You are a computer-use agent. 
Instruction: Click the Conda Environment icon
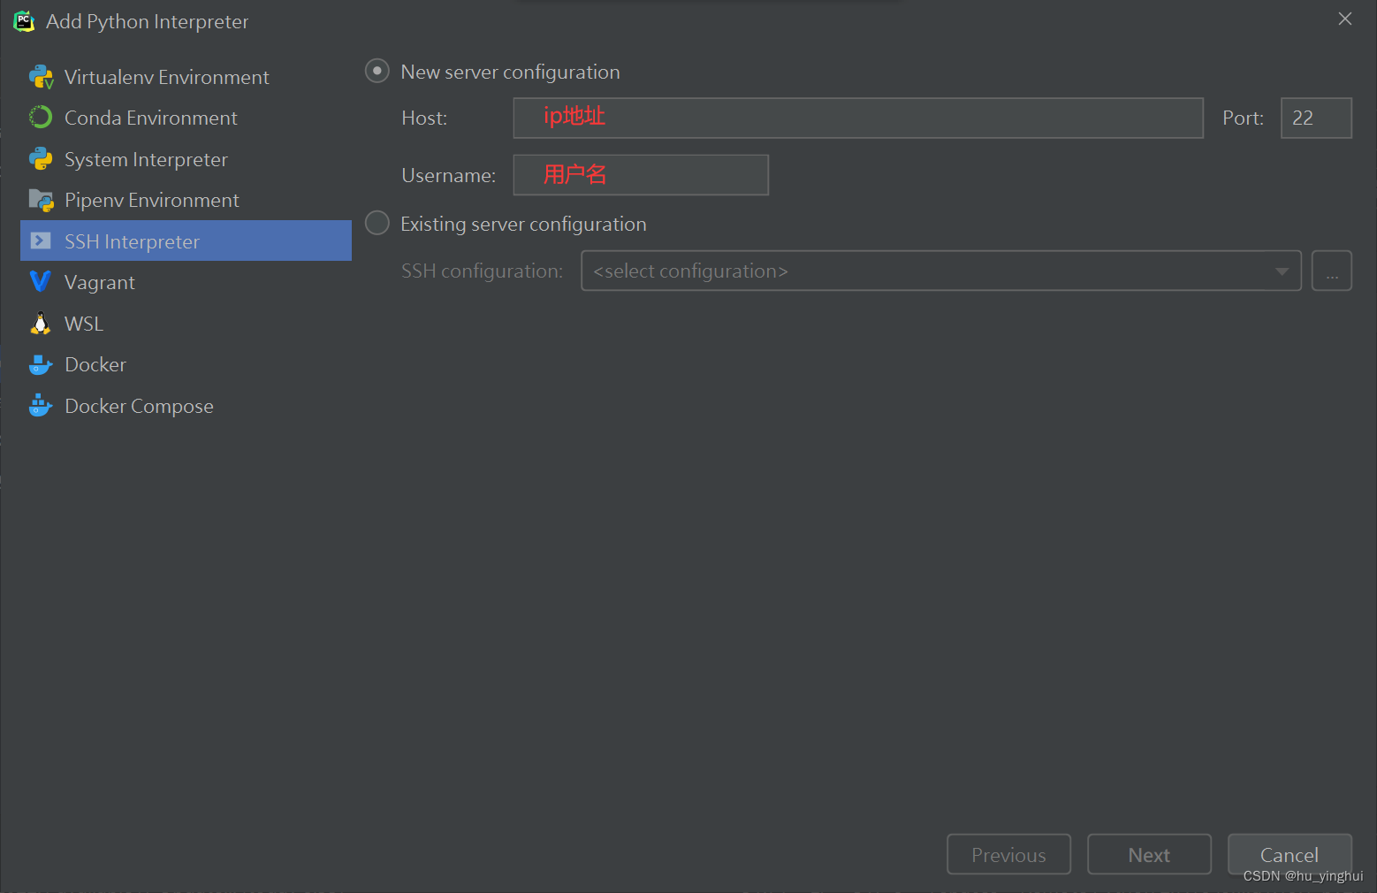coord(41,117)
